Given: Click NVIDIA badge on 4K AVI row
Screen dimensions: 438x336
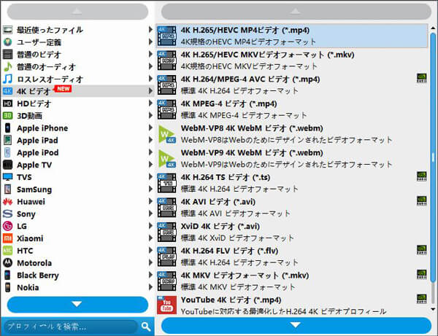Looking at the screenshot, I should click(x=421, y=201).
